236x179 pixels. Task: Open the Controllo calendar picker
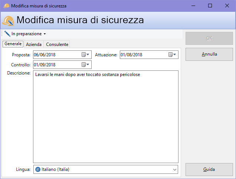point(85,64)
